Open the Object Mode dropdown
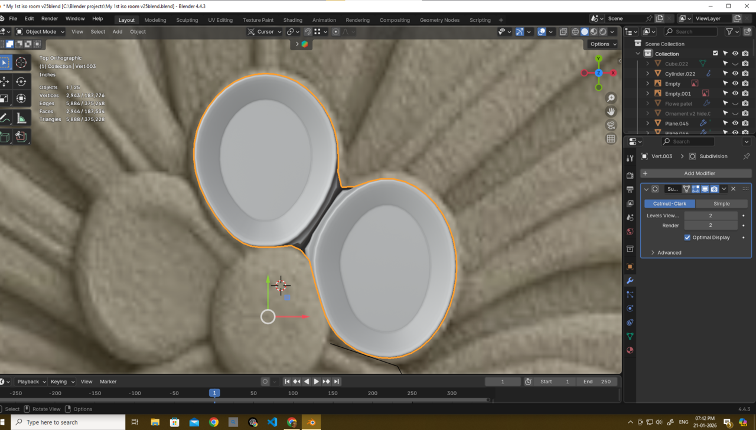 click(x=40, y=32)
